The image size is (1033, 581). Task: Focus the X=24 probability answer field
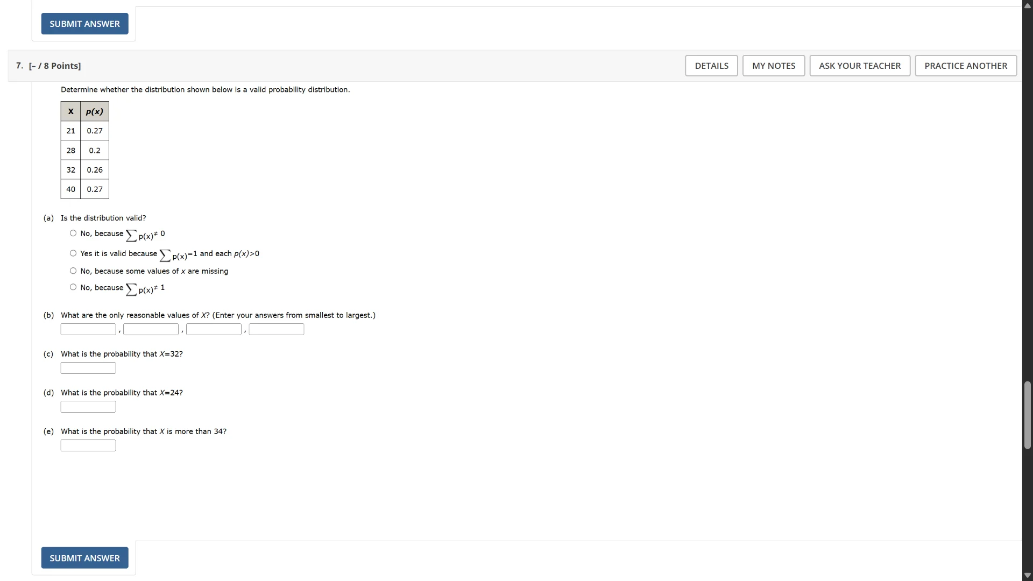88,407
